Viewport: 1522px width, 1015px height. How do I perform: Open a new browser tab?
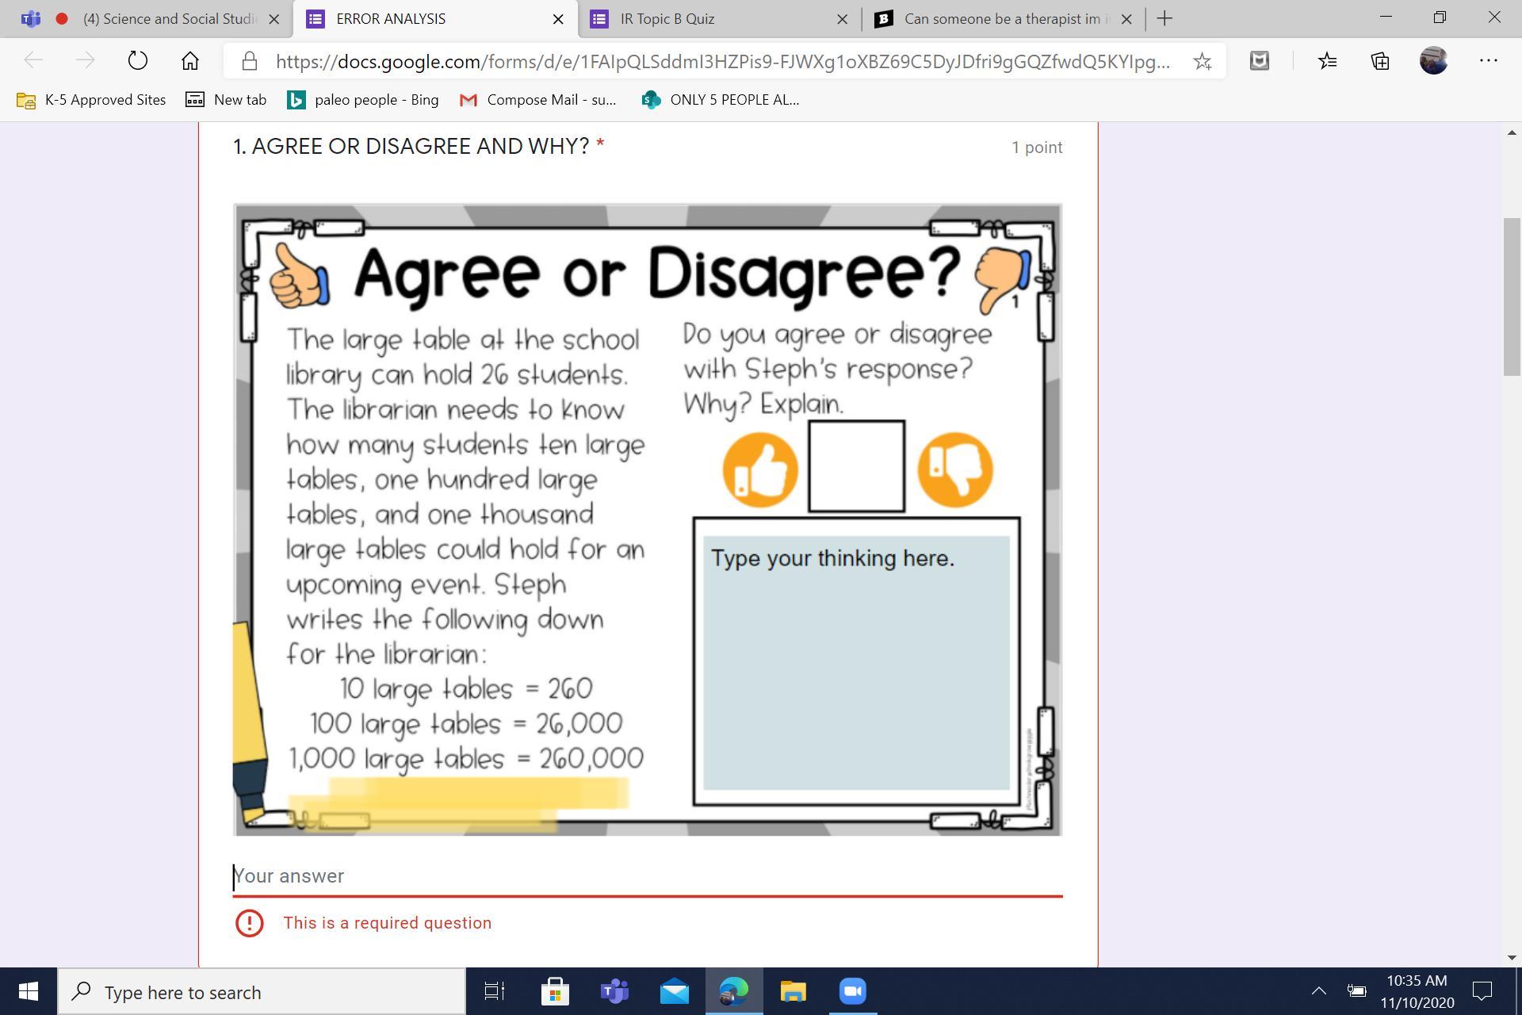click(1164, 18)
